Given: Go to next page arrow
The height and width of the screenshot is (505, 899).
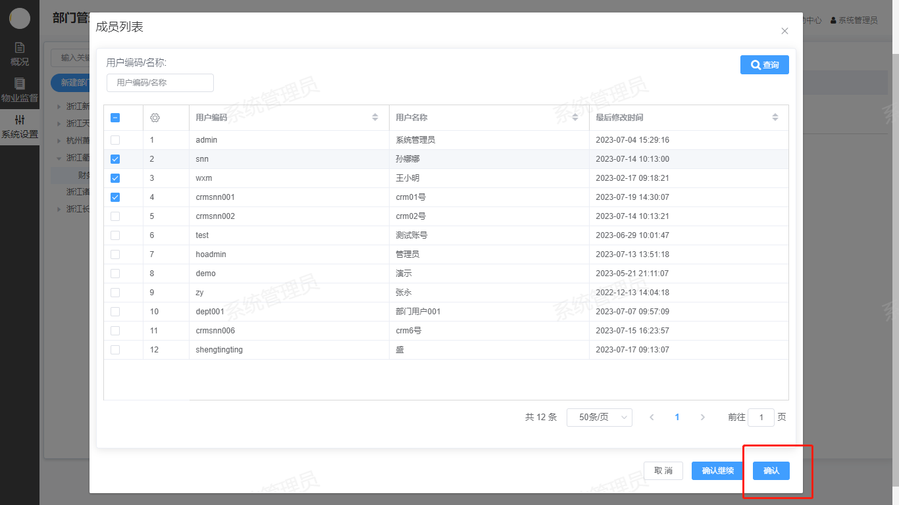Looking at the screenshot, I should pos(703,418).
